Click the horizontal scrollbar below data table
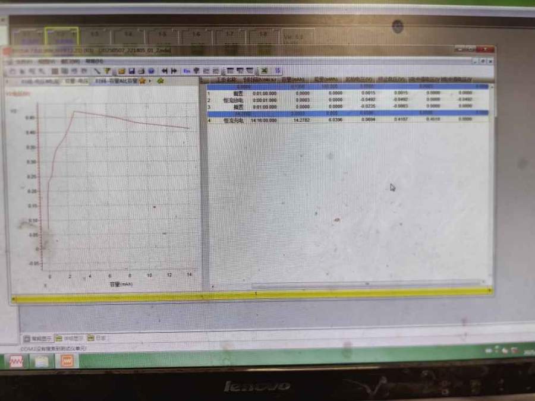 click(367, 284)
